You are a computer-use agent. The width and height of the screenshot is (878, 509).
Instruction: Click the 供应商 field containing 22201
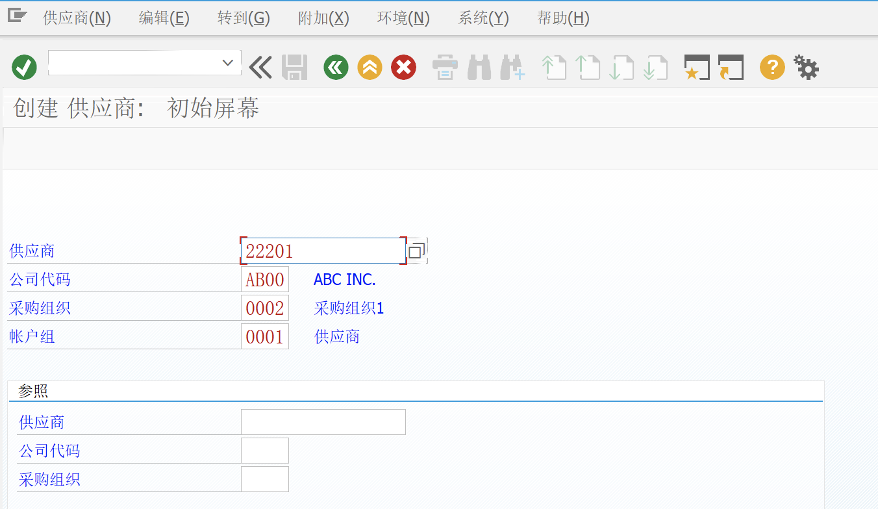pyautogui.click(x=323, y=251)
